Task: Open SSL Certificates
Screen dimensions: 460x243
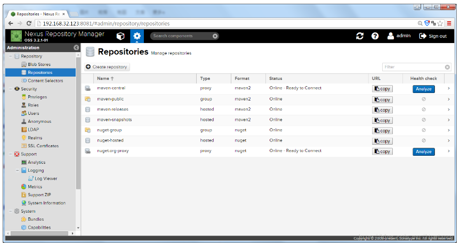Action: pos(43,146)
